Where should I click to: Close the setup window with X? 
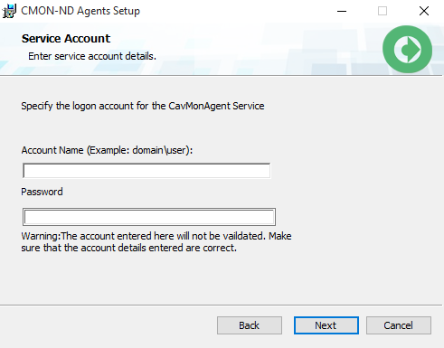coord(424,11)
